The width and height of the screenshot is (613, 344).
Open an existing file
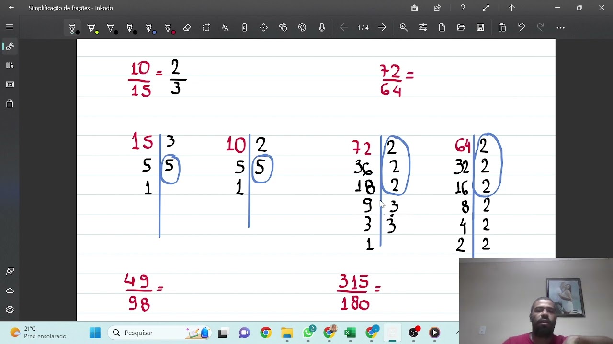pyautogui.click(x=461, y=28)
